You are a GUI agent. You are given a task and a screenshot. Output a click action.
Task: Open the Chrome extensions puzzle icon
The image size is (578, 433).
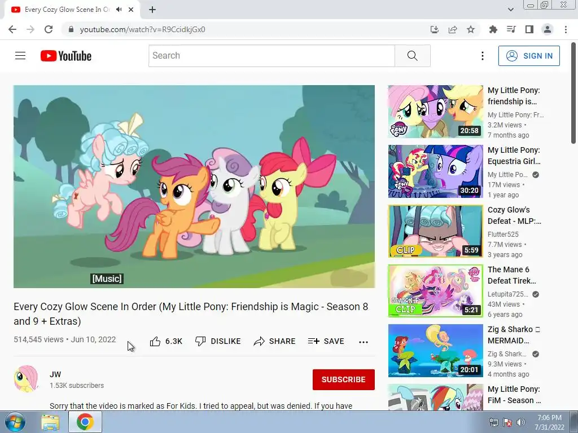(493, 29)
